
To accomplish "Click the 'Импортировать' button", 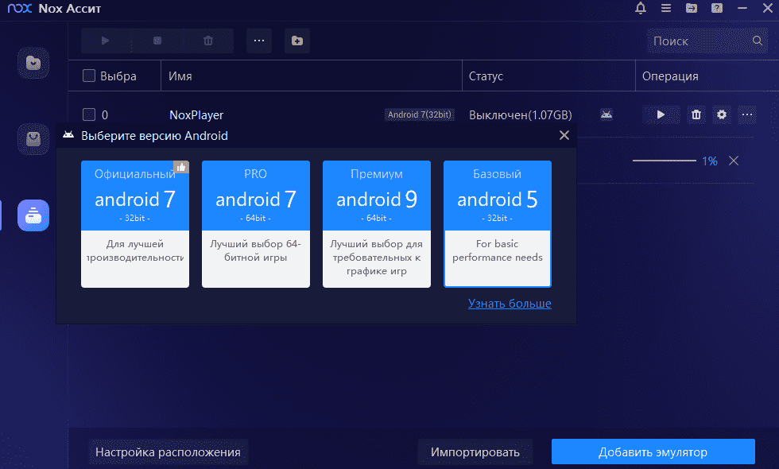I will (x=475, y=452).
